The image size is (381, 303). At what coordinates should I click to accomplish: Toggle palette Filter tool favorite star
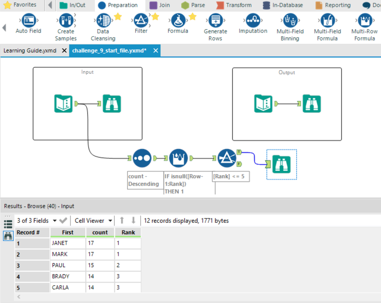(155, 17)
